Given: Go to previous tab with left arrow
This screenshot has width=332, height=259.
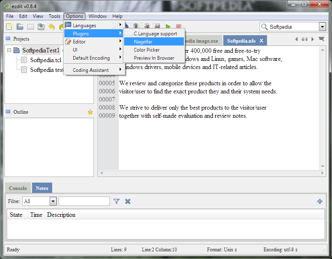Looking at the screenshot, I should 297,39.
